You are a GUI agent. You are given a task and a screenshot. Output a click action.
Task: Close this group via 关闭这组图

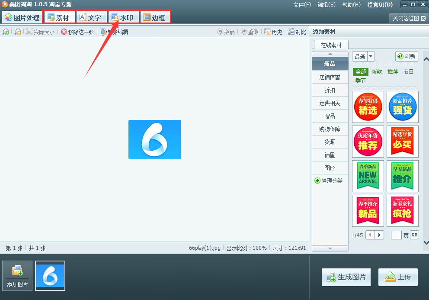(409, 18)
